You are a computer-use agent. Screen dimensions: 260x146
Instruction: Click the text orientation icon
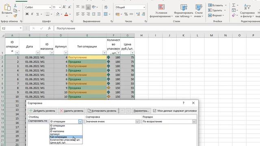pyautogui.click(x=94, y=7)
